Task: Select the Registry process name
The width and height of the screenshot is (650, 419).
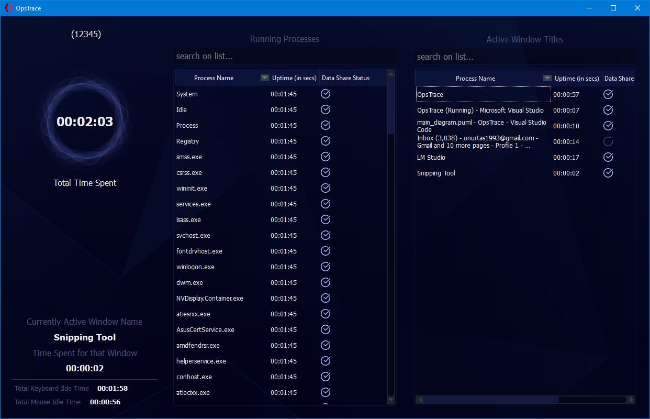Action: pyautogui.click(x=187, y=141)
